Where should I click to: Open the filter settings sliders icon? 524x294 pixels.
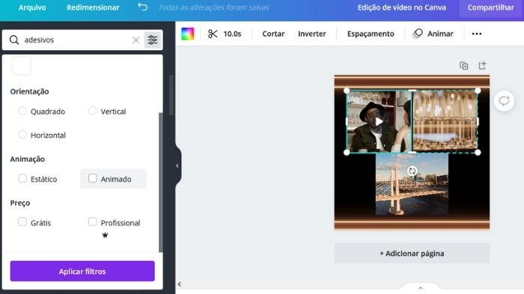153,40
